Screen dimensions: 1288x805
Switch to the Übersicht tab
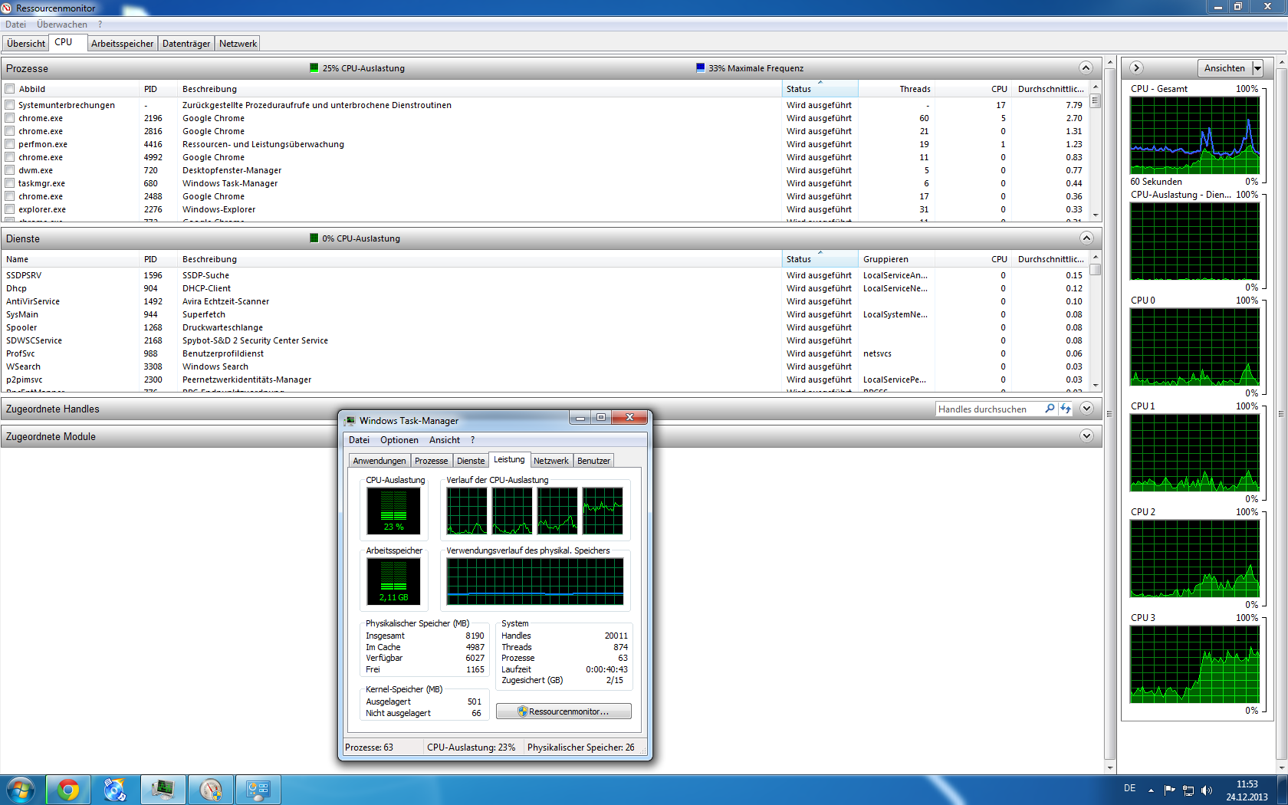(26, 44)
